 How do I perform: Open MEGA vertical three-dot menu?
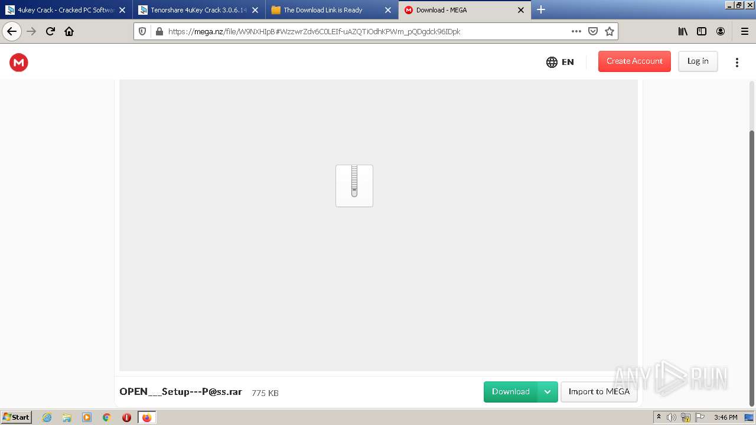(737, 62)
